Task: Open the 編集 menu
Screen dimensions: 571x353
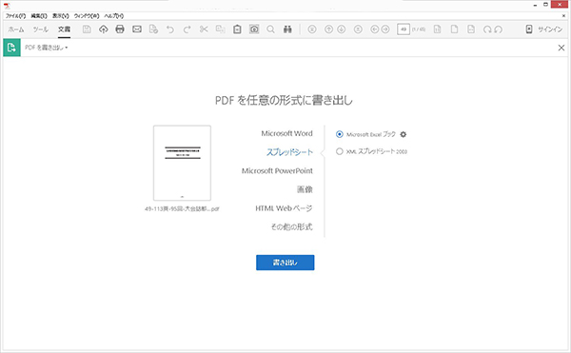Action: pos(39,16)
